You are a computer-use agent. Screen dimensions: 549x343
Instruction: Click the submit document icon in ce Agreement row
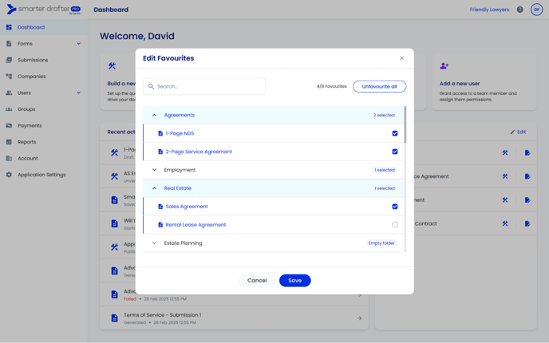(527, 176)
